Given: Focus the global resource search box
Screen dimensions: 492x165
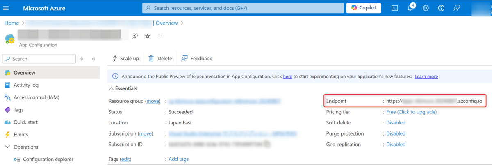Looking at the screenshot, I should pyautogui.click(x=243, y=8).
